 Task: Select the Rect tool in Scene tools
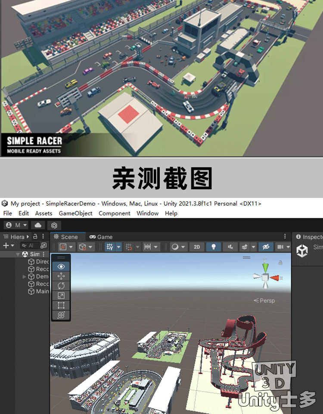pos(61,305)
